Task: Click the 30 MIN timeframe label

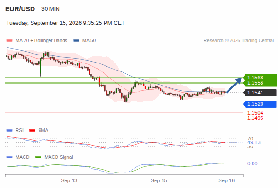Action: [50, 9]
